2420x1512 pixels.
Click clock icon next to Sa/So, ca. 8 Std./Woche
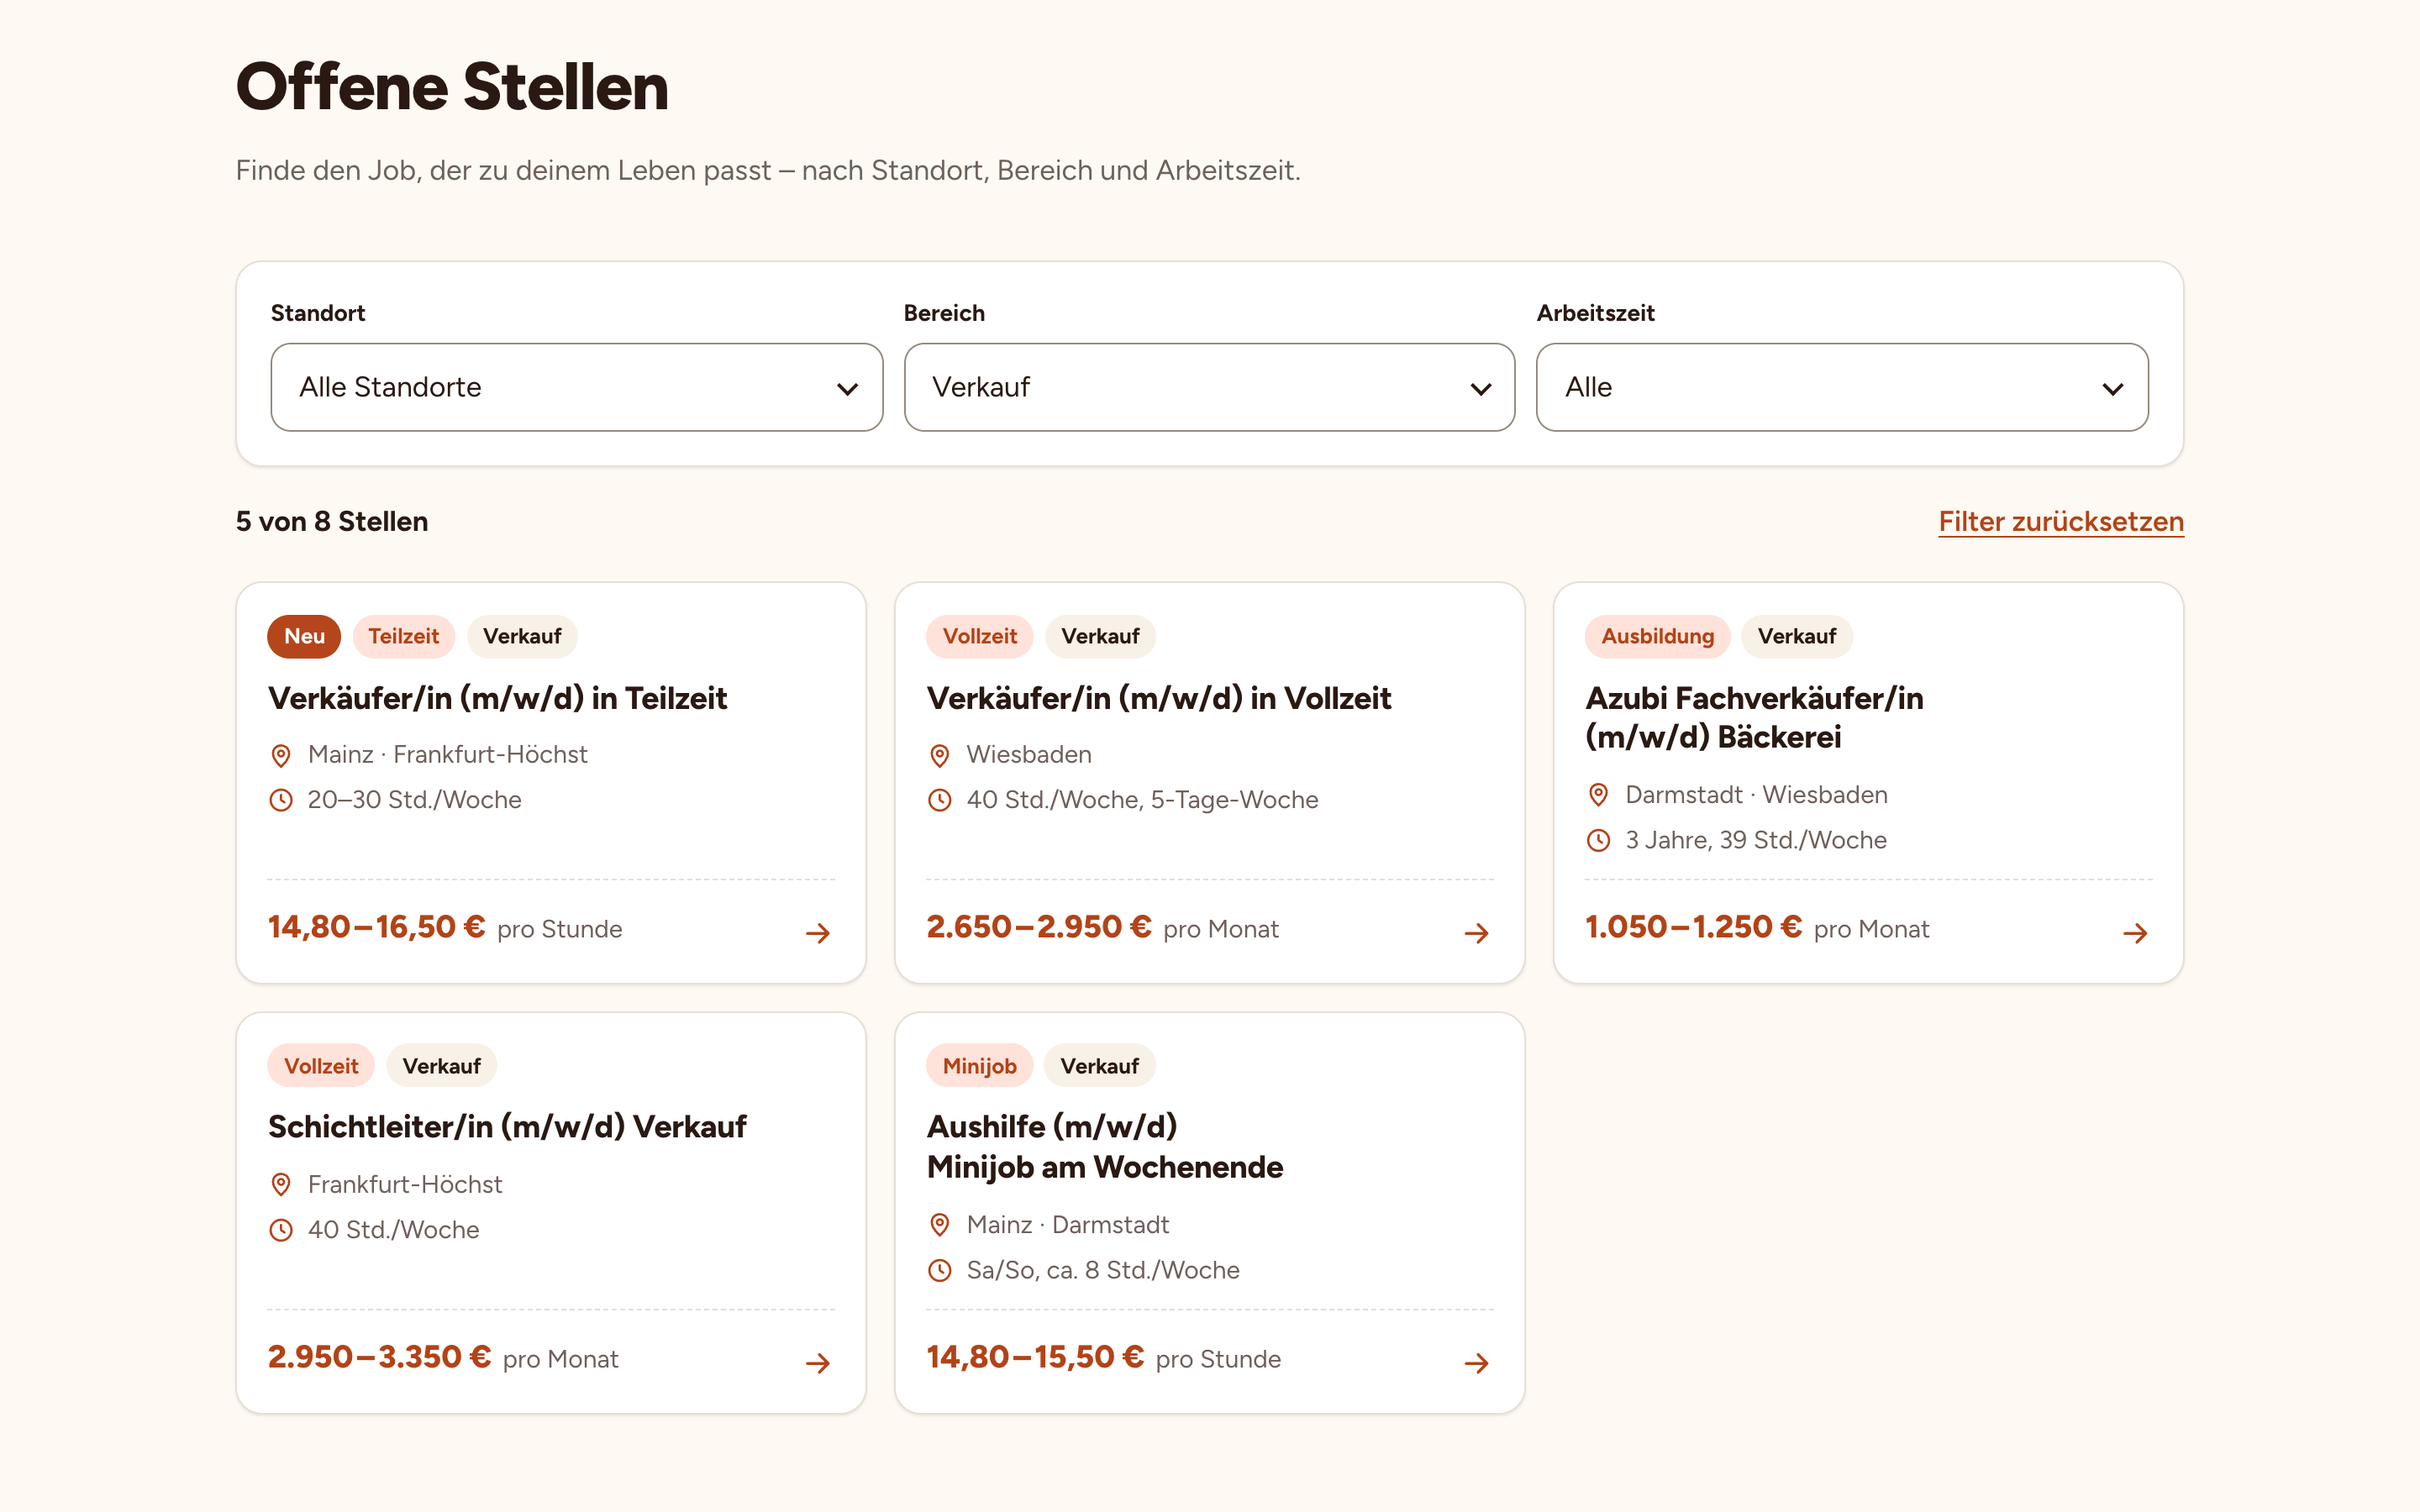pyautogui.click(x=940, y=1270)
